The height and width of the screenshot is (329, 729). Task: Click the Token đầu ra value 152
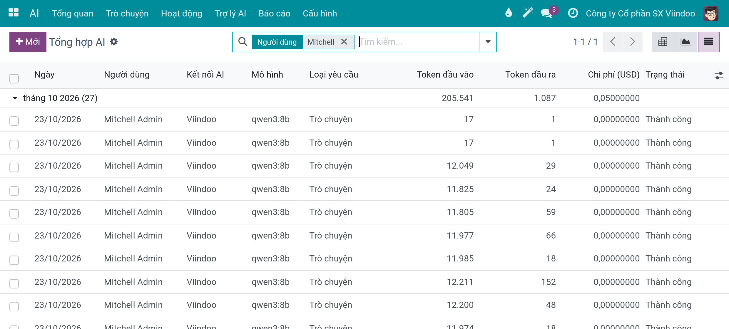[x=548, y=282]
